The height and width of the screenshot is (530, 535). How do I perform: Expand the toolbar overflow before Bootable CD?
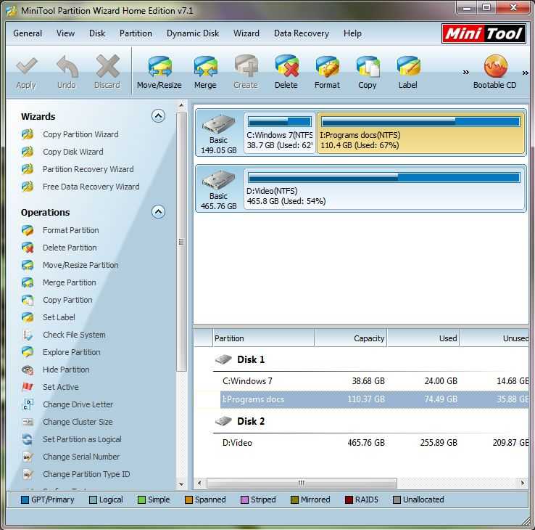[x=465, y=72]
